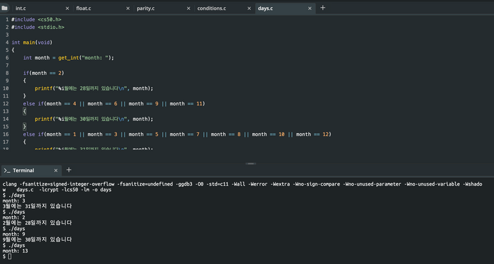Click the closing brace on line 15

24,127
